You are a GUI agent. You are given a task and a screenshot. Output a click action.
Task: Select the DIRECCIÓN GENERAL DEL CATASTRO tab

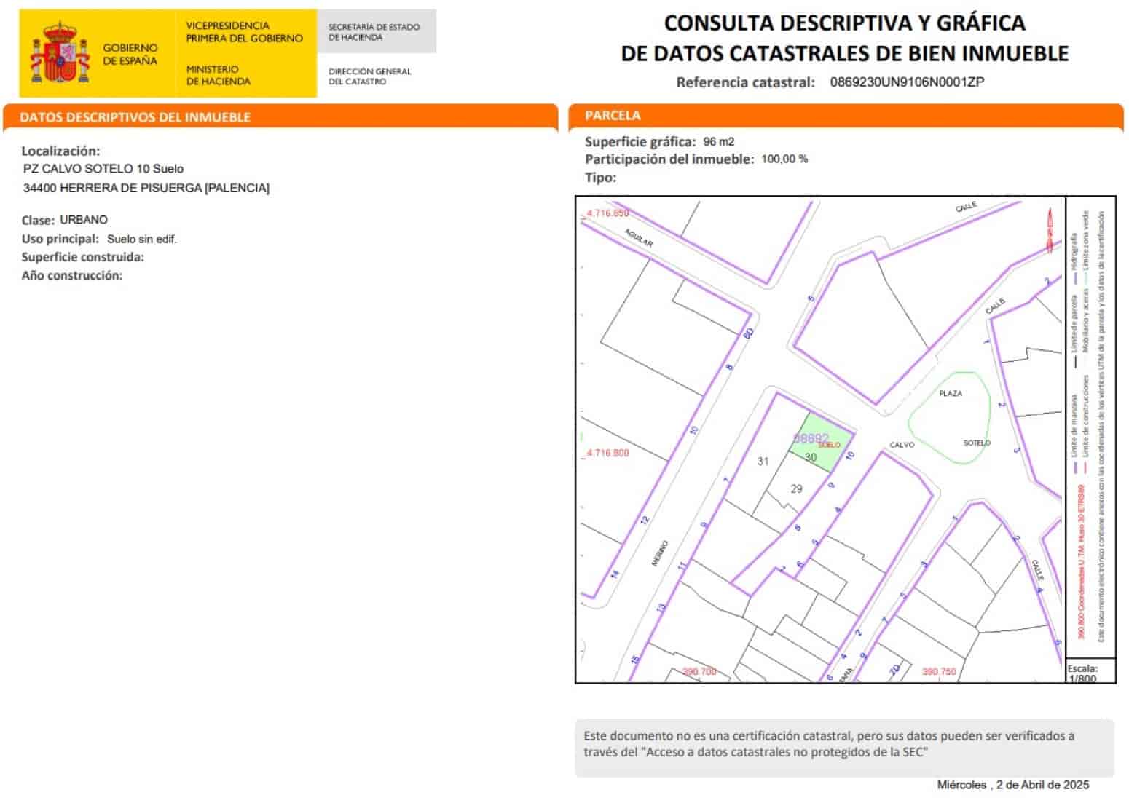370,76
